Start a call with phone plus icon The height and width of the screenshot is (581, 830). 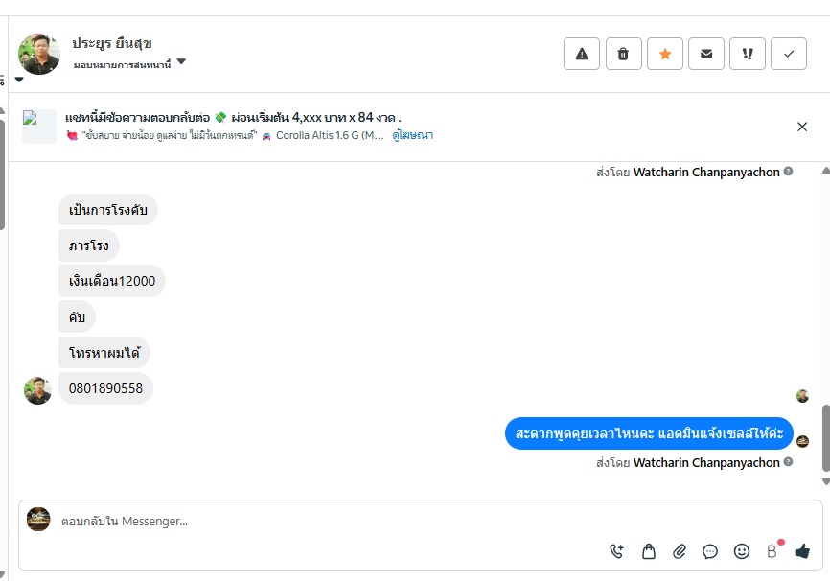pos(616,551)
